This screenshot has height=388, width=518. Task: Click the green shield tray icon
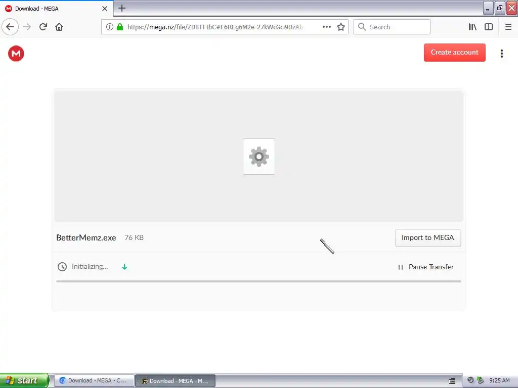pyautogui.click(x=481, y=380)
